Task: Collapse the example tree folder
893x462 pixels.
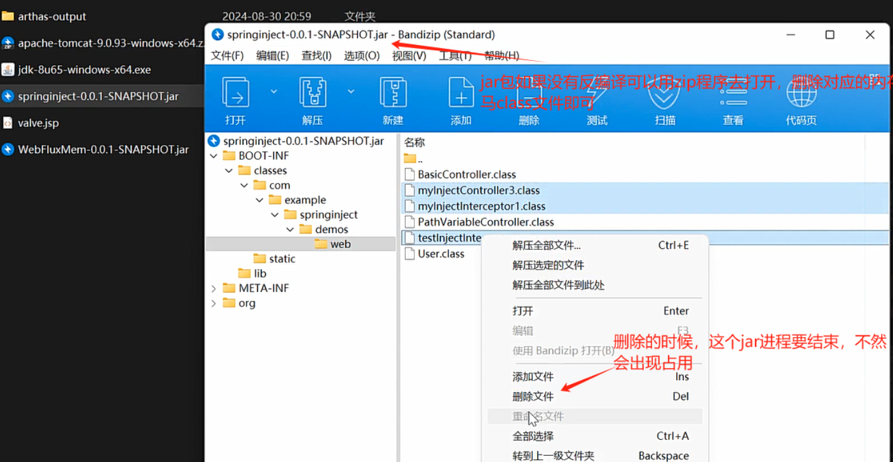Action: 259,200
